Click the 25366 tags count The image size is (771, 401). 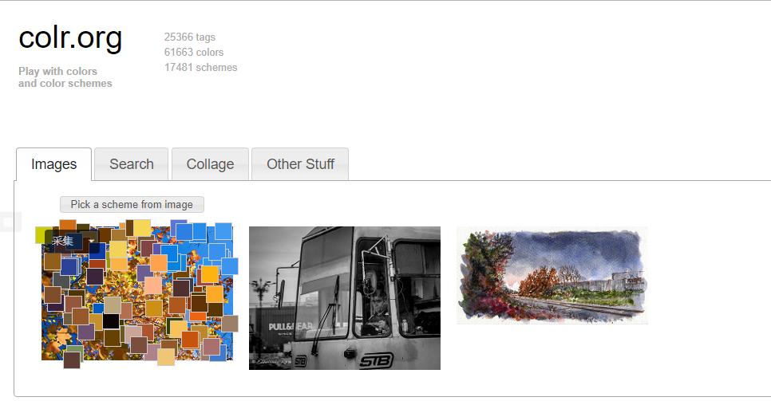click(190, 37)
